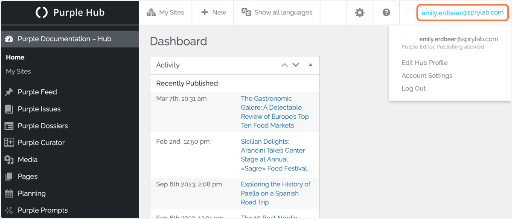
Task: Choose Edit Hub Profile from account menu
Action: point(425,63)
